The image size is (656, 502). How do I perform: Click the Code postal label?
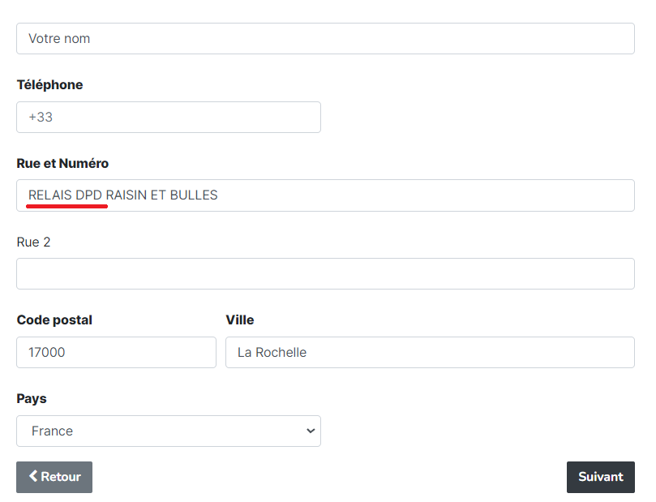coord(54,320)
